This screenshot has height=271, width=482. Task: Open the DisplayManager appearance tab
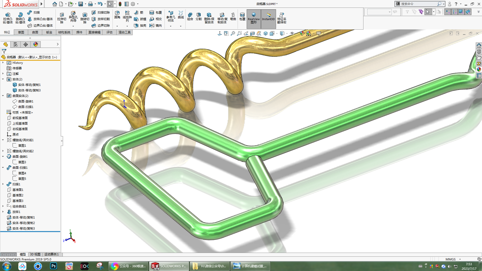tap(36, 44)
